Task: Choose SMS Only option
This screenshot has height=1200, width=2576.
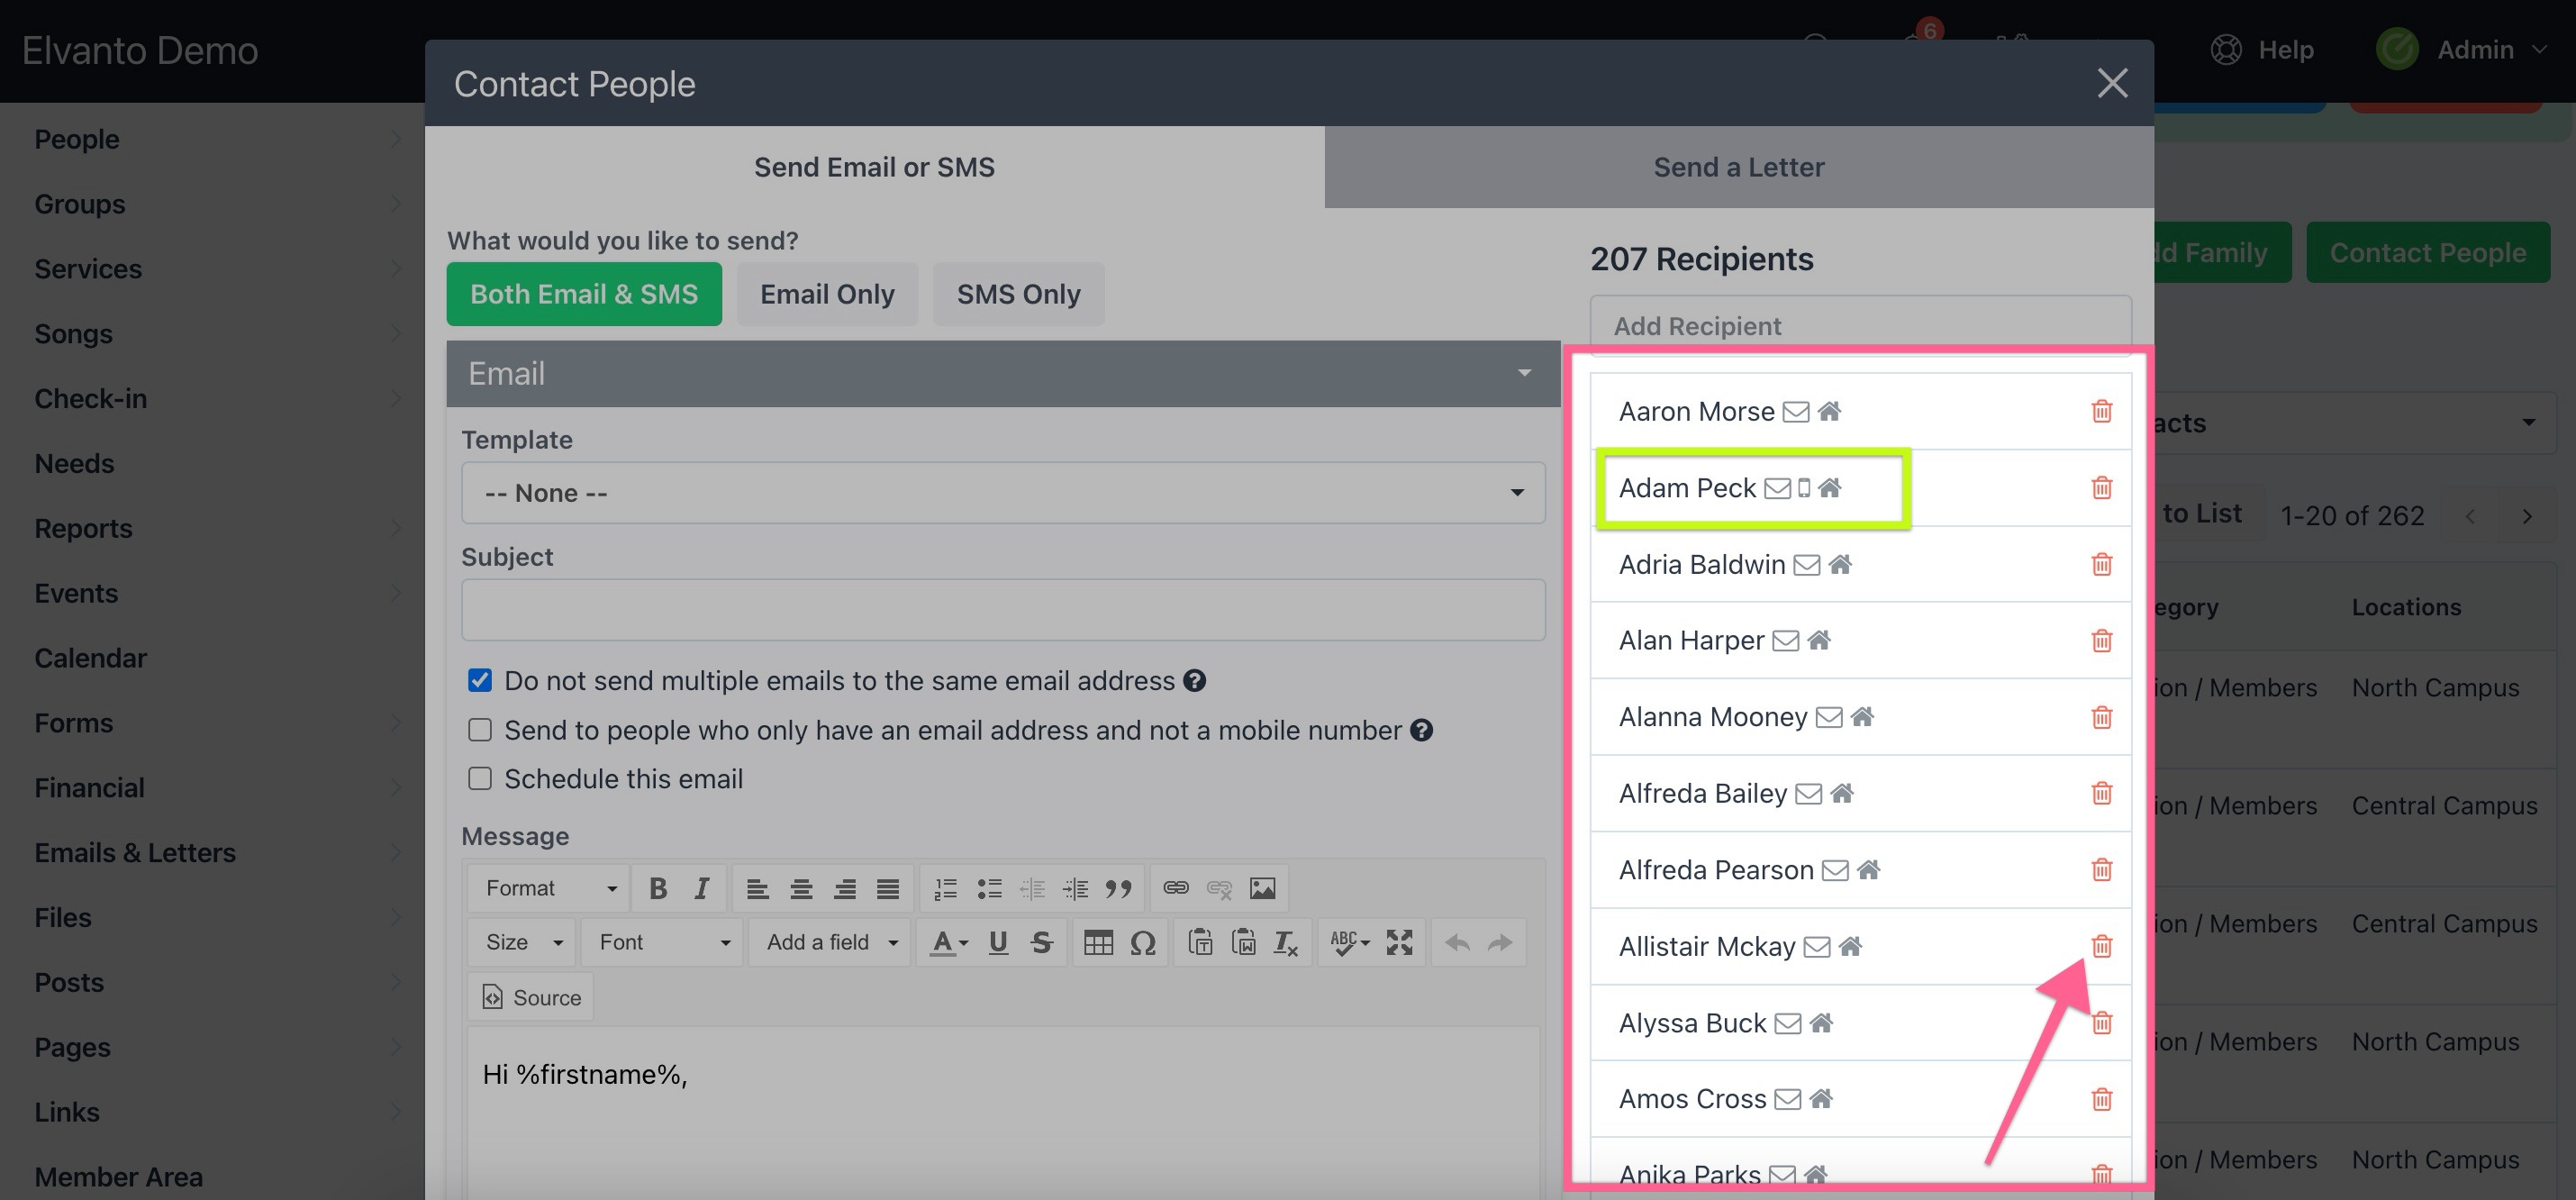Action: [1018, 294]
